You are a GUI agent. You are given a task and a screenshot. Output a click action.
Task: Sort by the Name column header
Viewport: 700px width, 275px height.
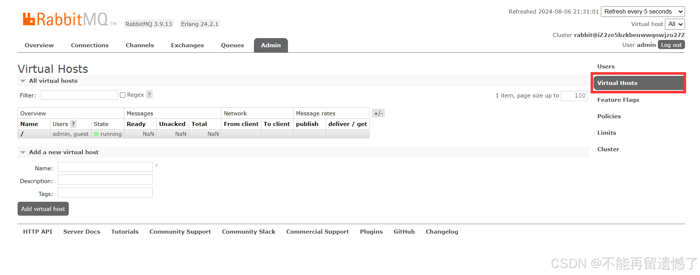pyautogui.click(x=29, y=124)
